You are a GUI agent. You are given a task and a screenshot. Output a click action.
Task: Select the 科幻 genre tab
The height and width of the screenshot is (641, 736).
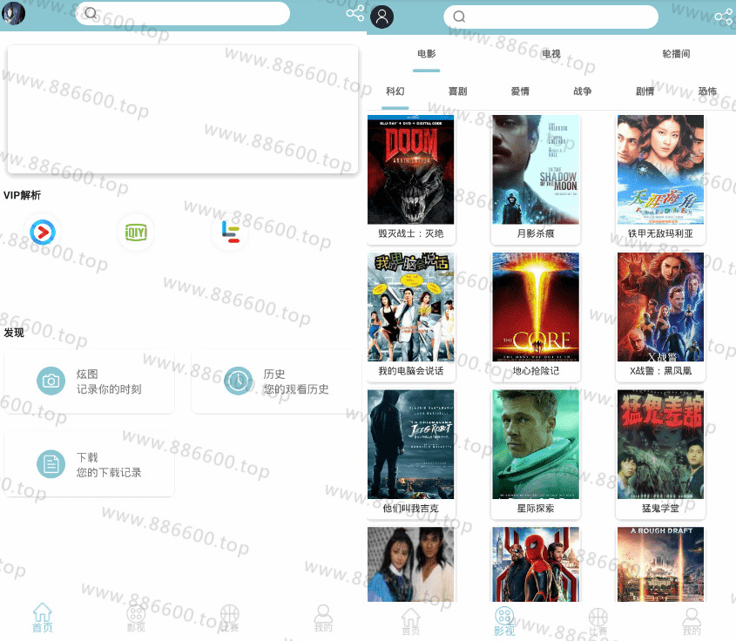pyautogui.click(x=395, y=91)
